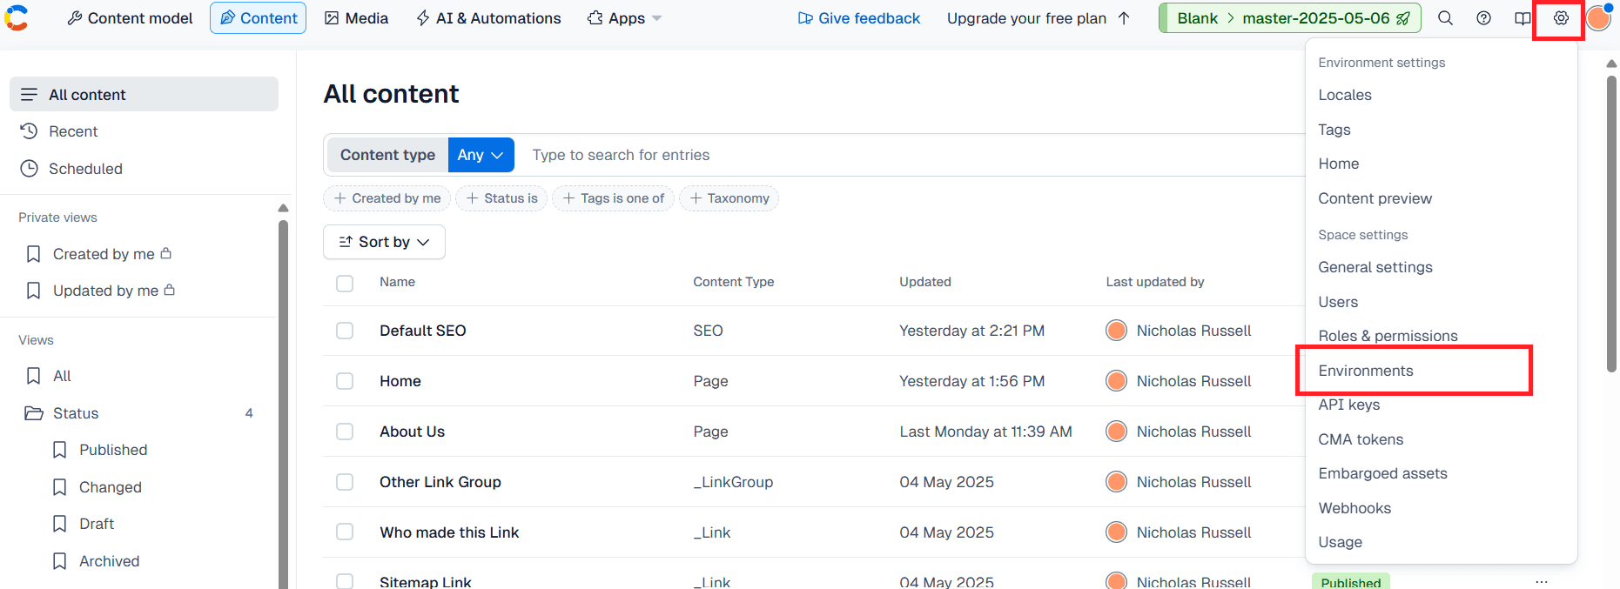Tick the About Us row checkbox
This screenshot has height=589, width=1620.
pos(345,432)
